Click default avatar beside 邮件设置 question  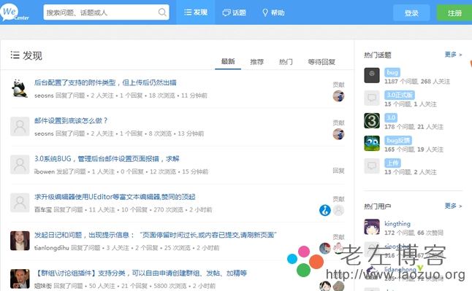pyautogui.click(x=20, y=126)
